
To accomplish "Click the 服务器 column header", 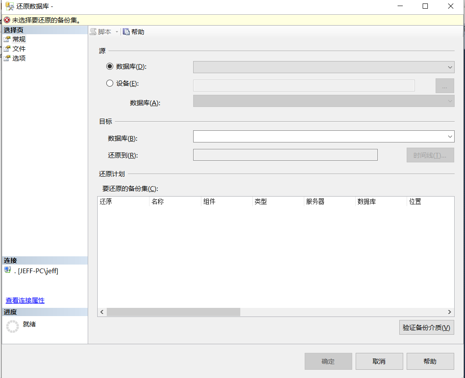I will pyautogui.click(x=330, y=201).
